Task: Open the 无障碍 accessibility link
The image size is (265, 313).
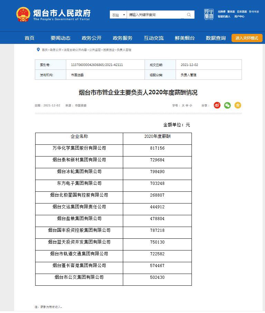Action: (x=222, y=12)
